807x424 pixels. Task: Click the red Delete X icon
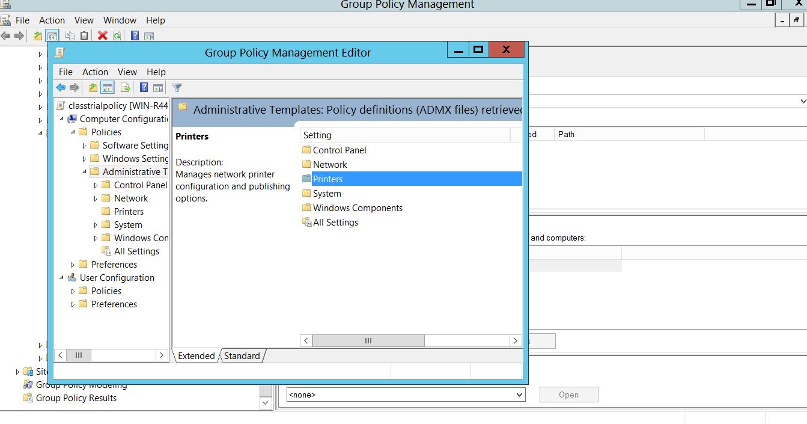pyautogui.click(x=103, y=35)
